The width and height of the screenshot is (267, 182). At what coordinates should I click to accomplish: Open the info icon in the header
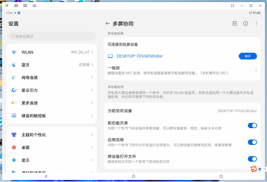click(x=245, y=23)
